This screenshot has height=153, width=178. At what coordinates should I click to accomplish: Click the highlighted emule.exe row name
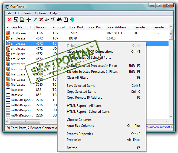[18, 44]
